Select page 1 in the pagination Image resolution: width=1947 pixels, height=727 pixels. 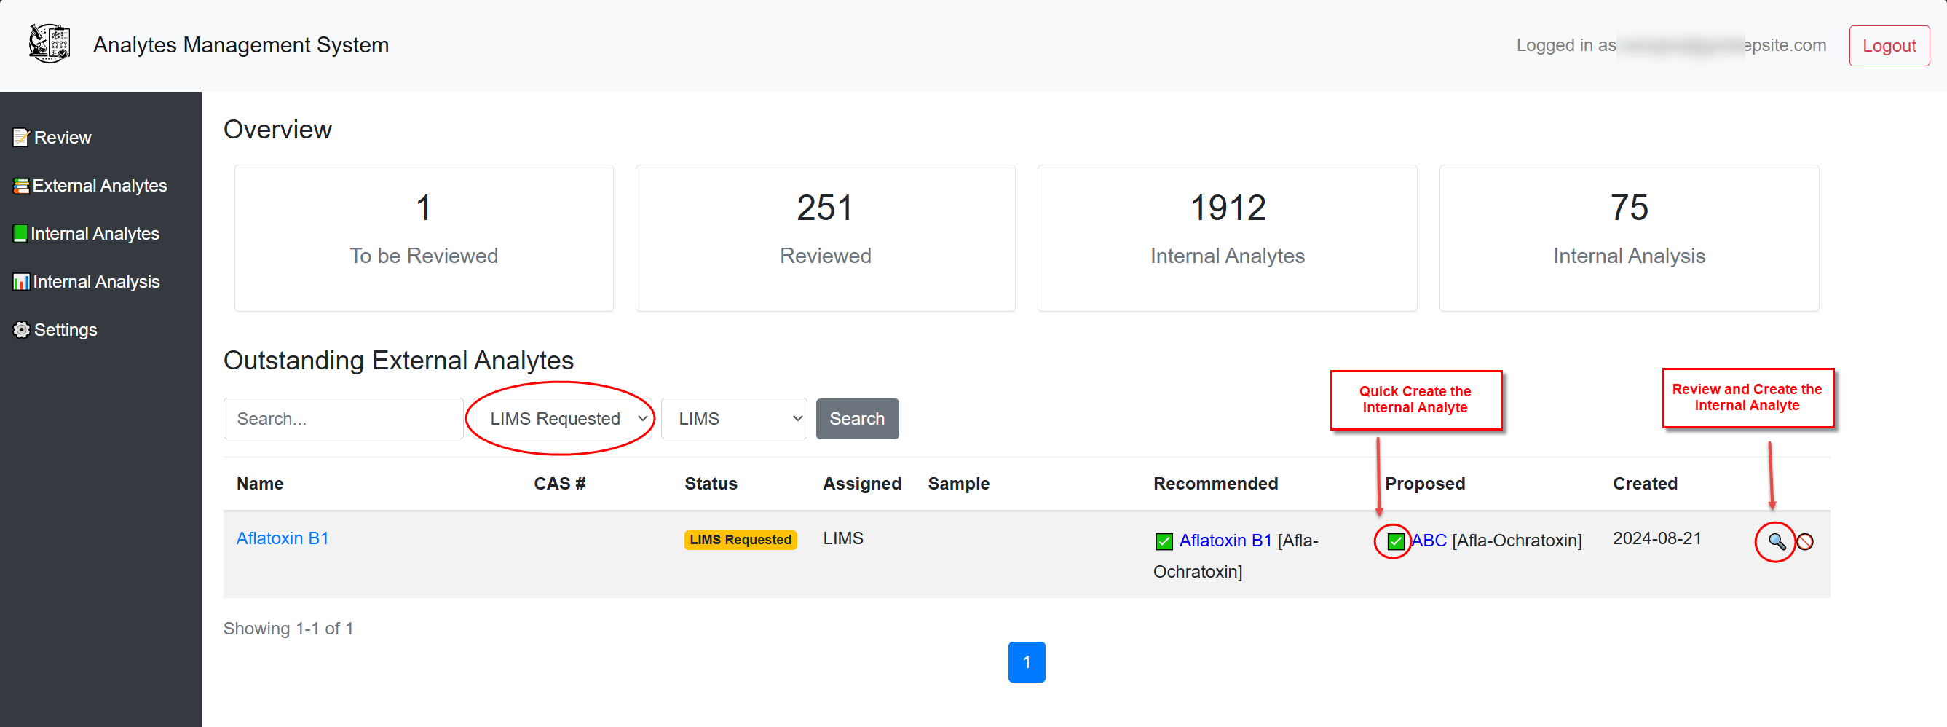pyautogui.click(x=1026, y=662)
